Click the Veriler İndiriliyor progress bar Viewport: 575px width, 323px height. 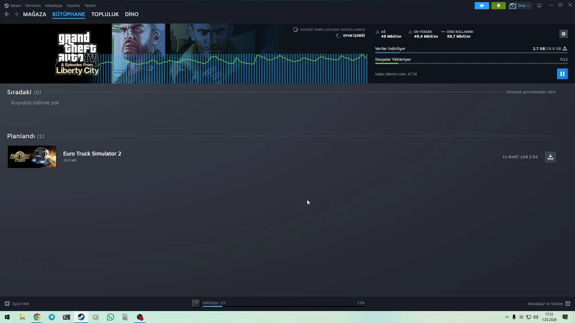point(471,52)
